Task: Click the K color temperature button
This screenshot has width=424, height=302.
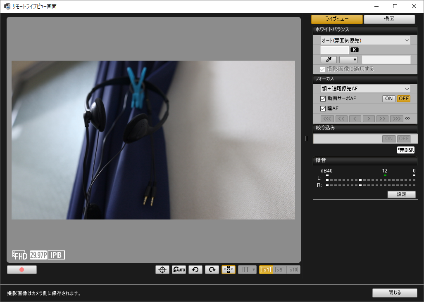Action: coord(355,50)
